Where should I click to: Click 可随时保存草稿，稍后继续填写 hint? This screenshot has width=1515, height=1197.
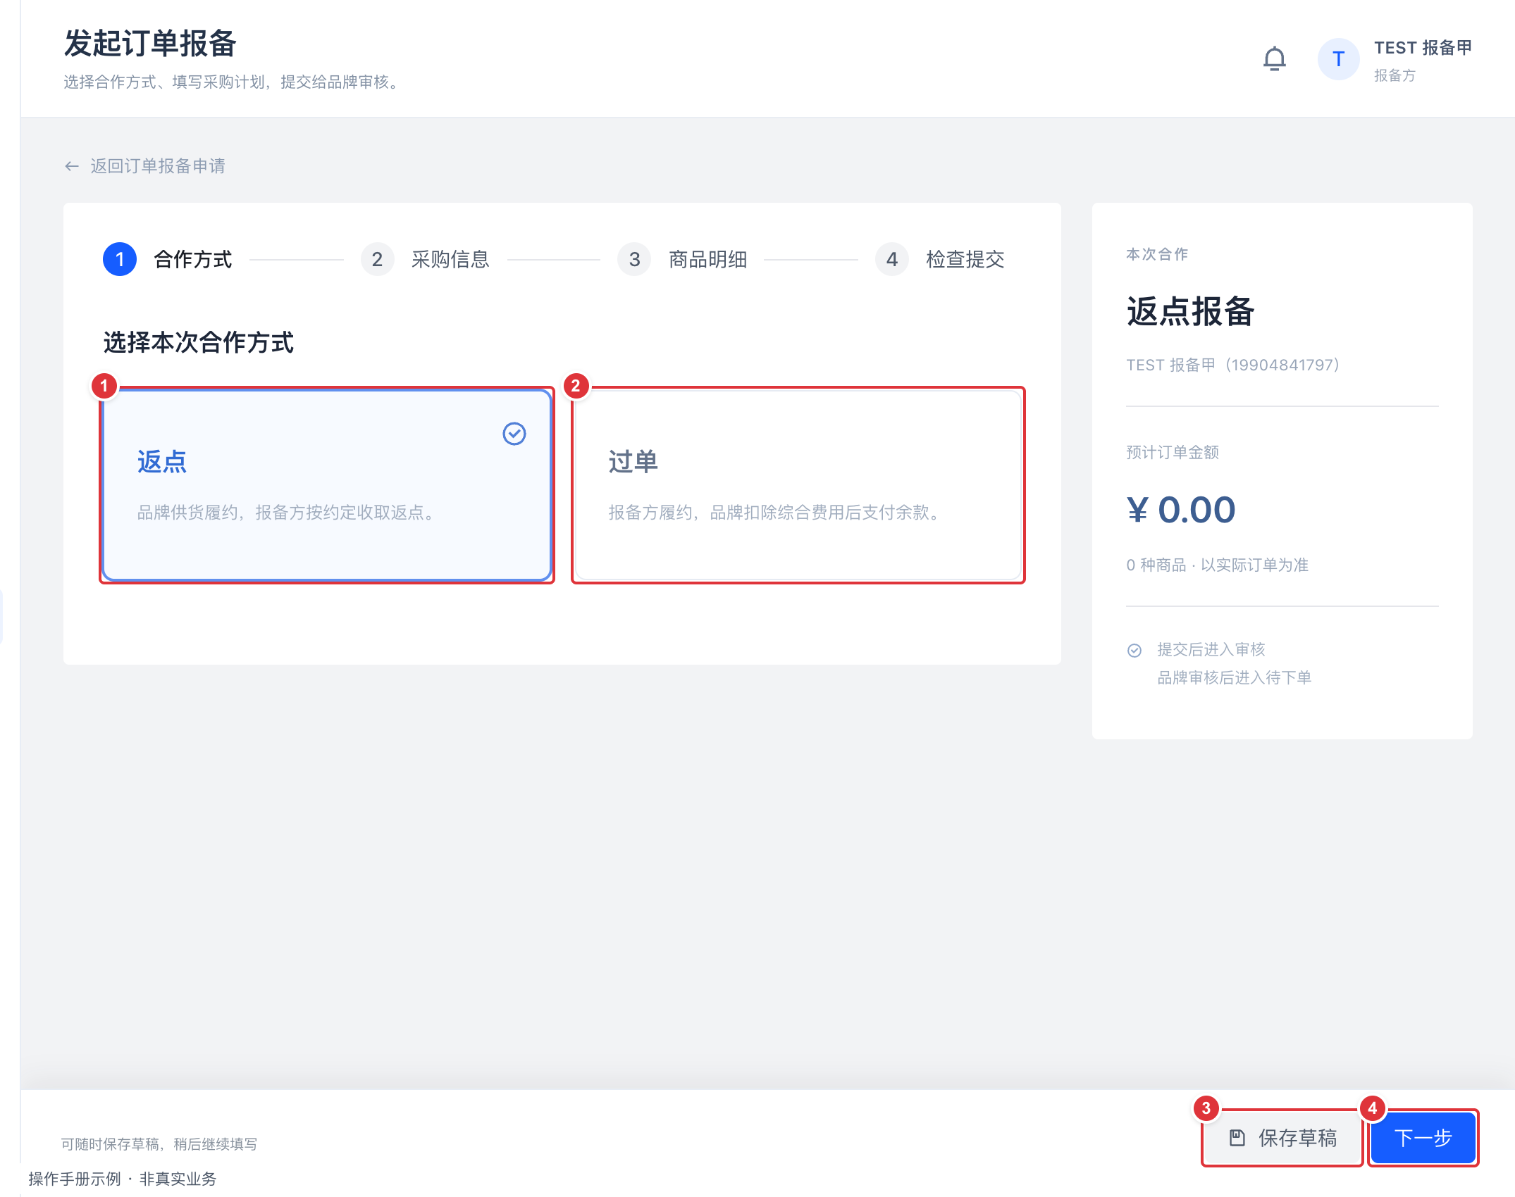159,1144
